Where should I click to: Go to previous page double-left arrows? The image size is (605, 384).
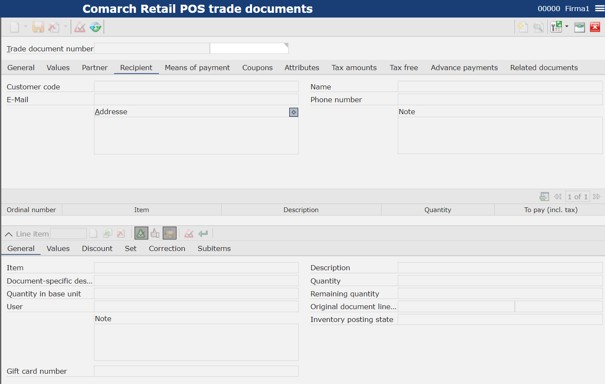(x=558, y=197)
